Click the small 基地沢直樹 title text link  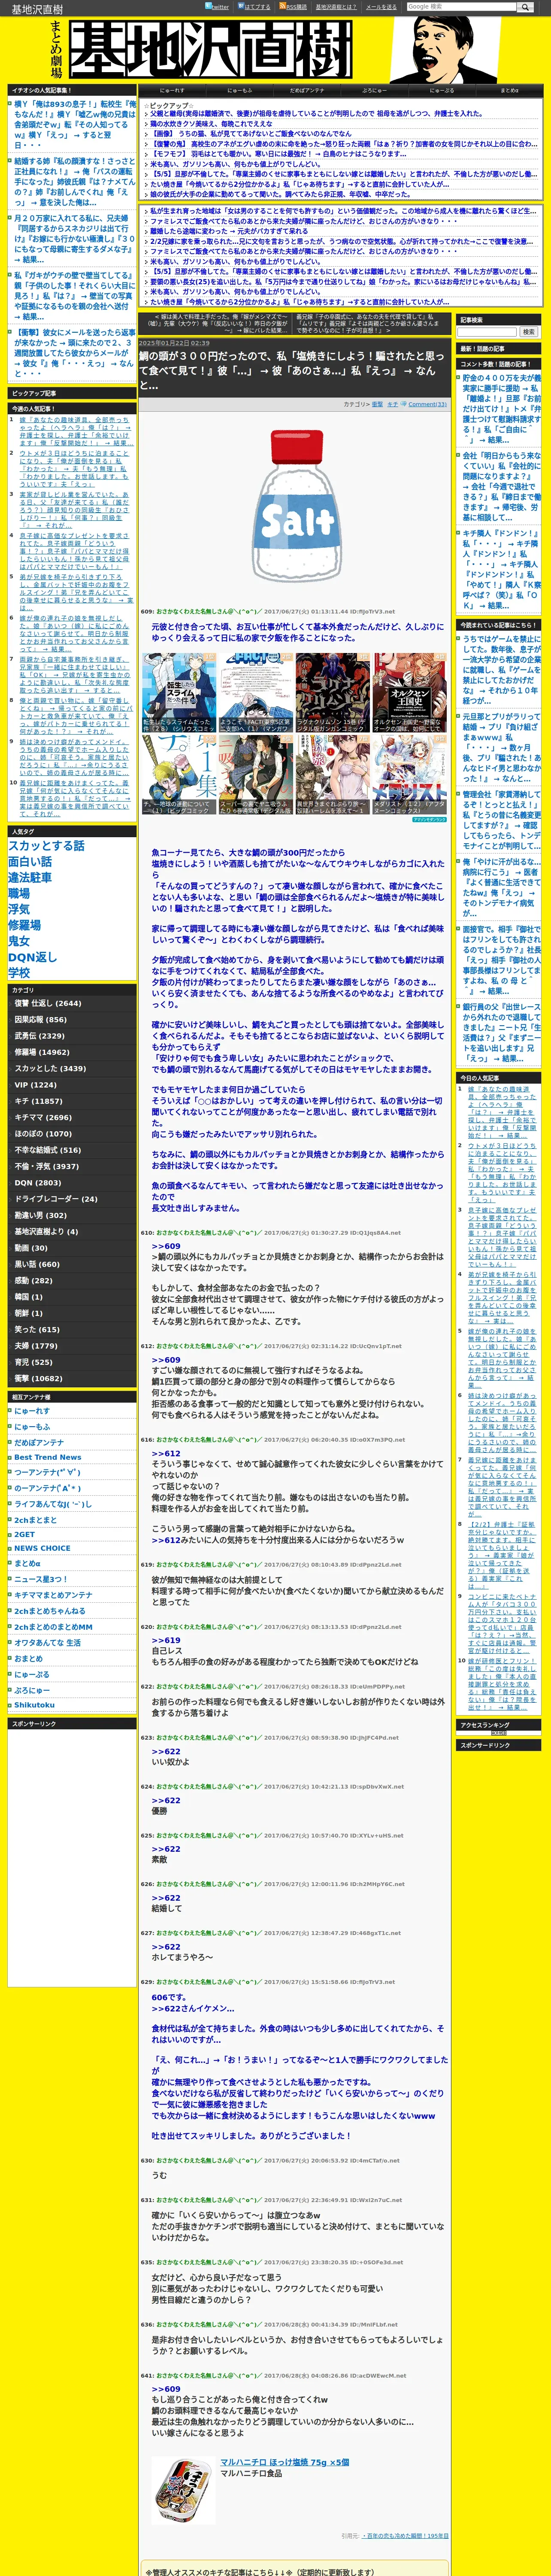[x=37, y=9]
